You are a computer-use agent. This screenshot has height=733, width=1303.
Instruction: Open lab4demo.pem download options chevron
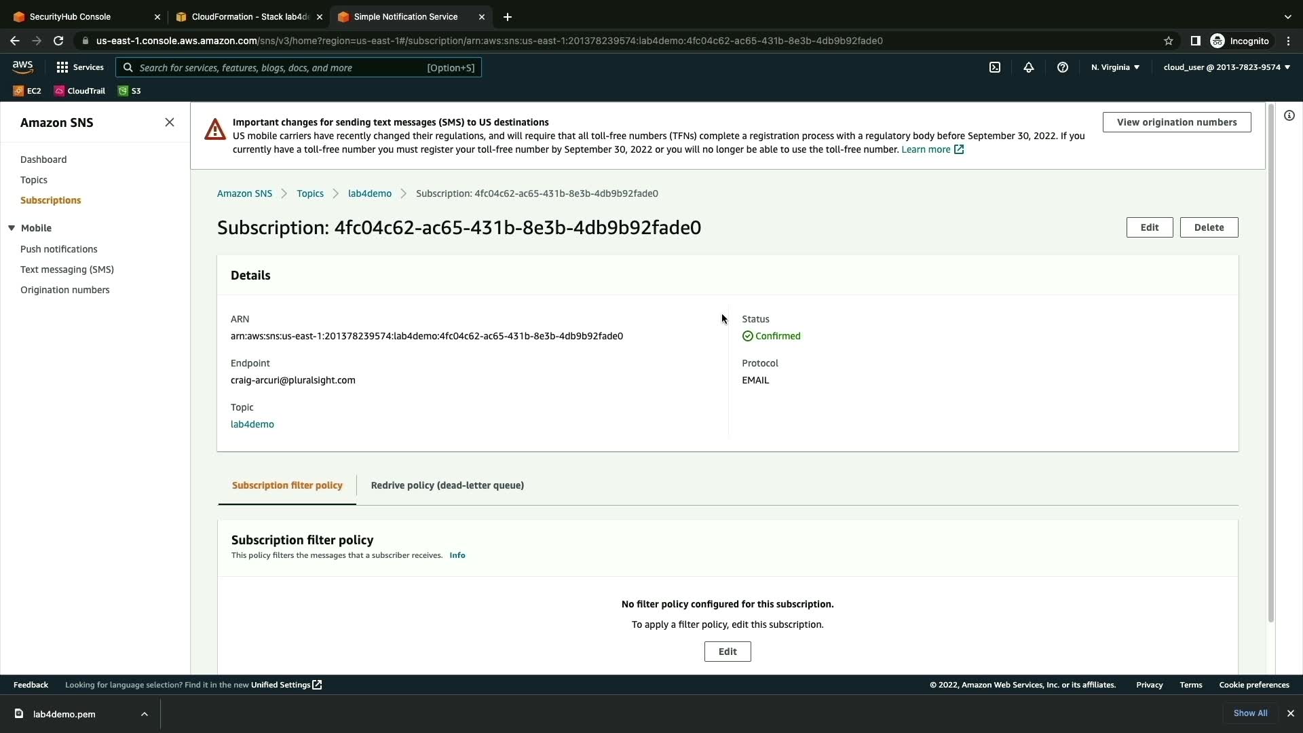[x=145, y=714]
